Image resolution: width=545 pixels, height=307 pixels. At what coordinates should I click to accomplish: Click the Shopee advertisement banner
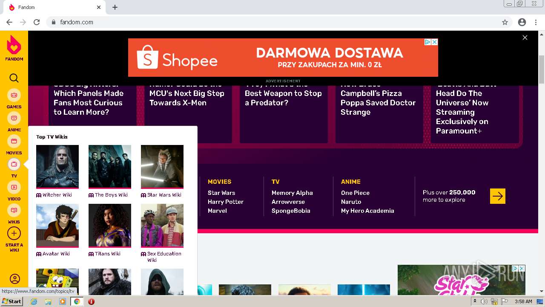coord(283,58)
